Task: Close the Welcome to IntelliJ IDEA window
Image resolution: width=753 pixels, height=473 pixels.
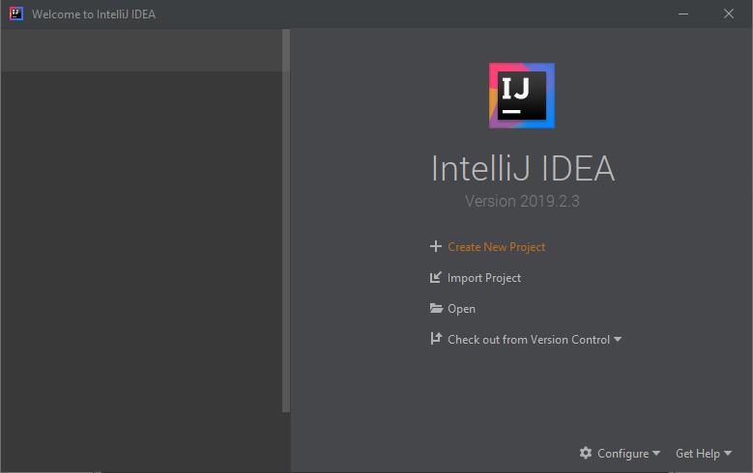Action: pyautogui.click(x=728, y=14)
